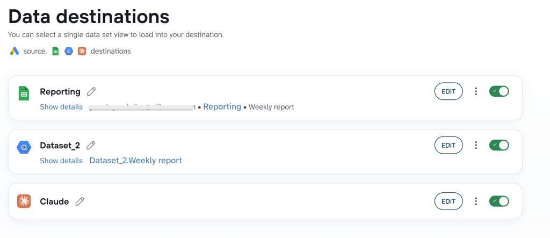Click the BigQuery icon in destinations summary
Image resolution: width=550 pixels, height=238 pixels.
69,51
